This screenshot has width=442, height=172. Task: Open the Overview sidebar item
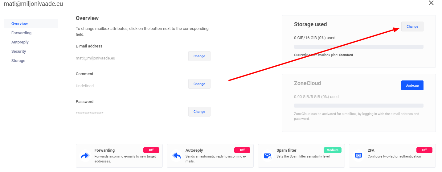[x=31, y=24]
